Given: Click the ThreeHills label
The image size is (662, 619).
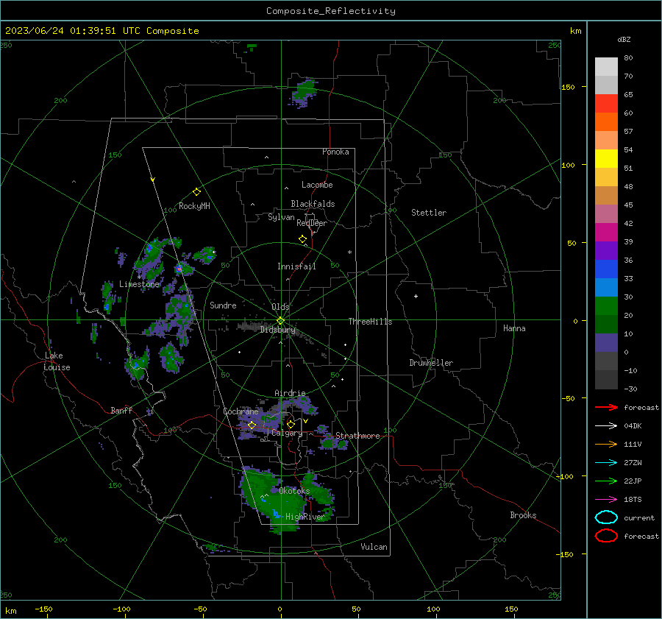Looking at the screenshot, I should coord(370,322).
